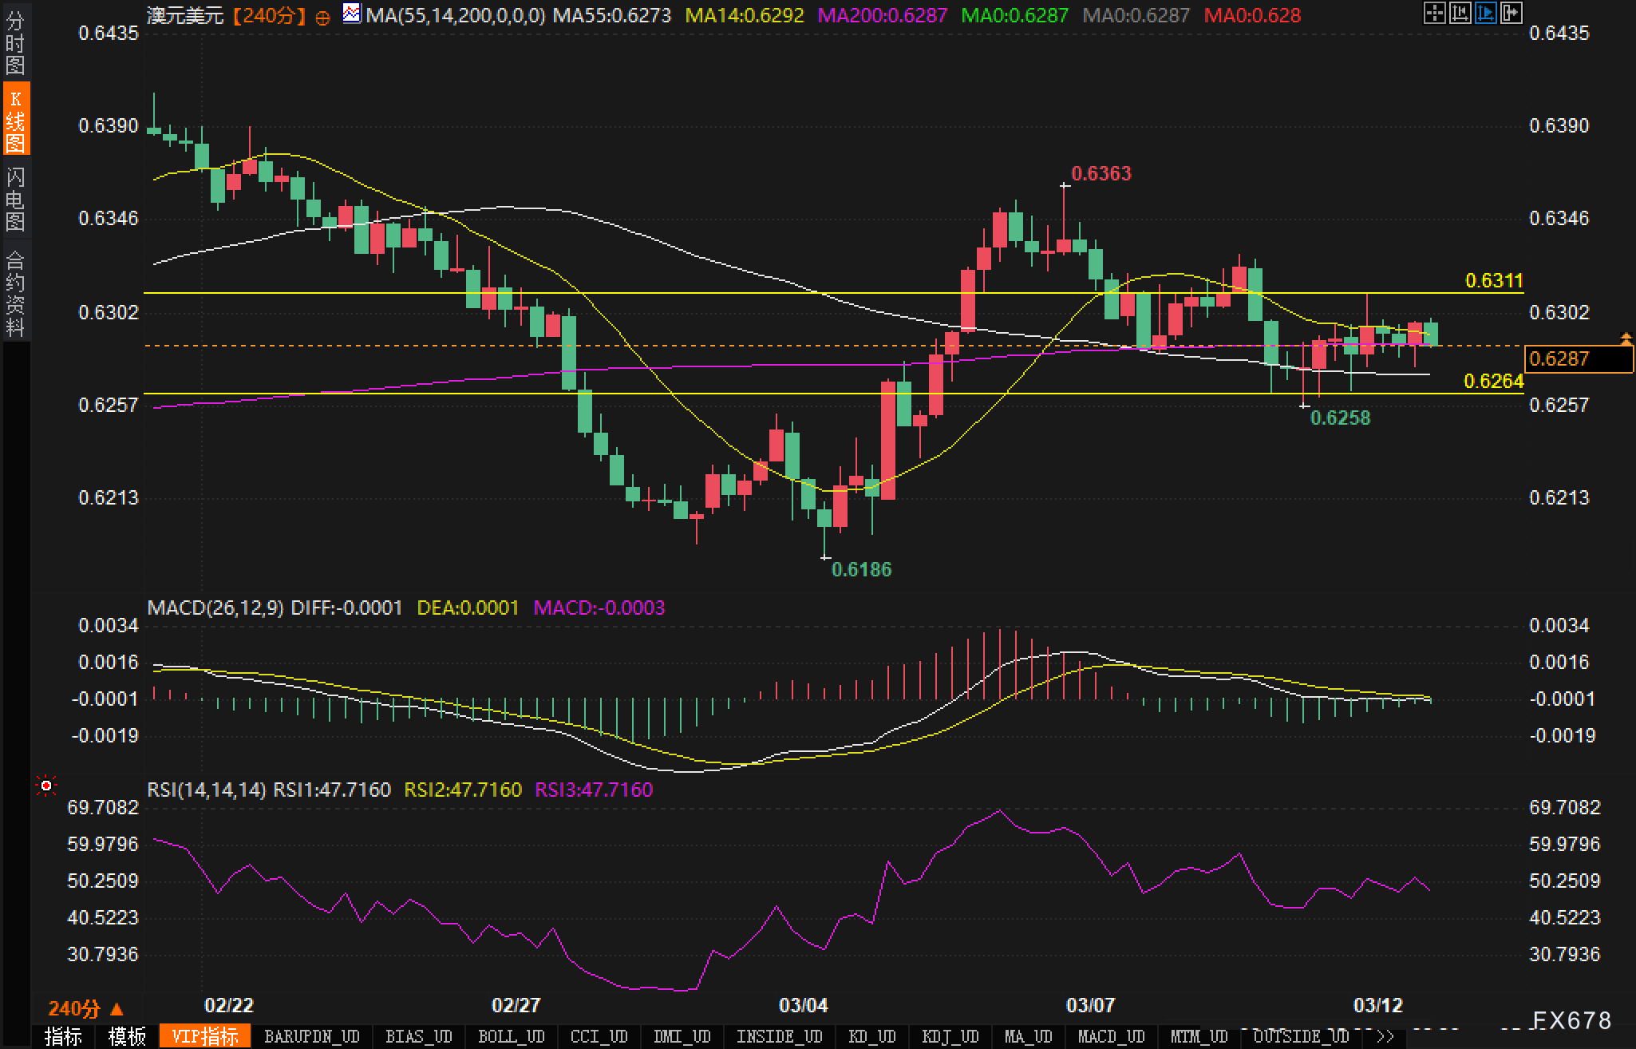The image size is (1636, 1049).
Task: Apply the MACD_UD indicator
Action: pos(1111,1037)
